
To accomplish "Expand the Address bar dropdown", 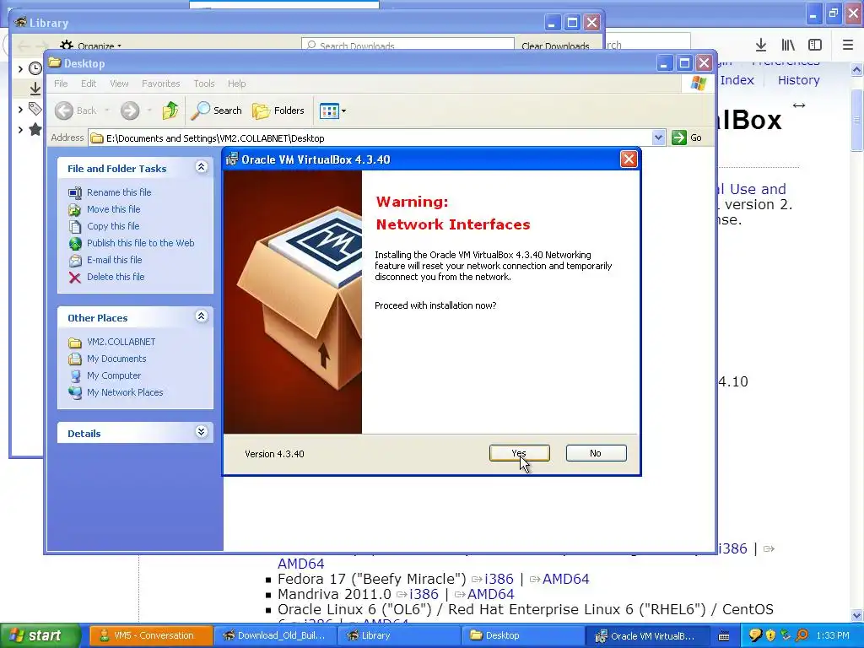I will [x=658, y=138].
